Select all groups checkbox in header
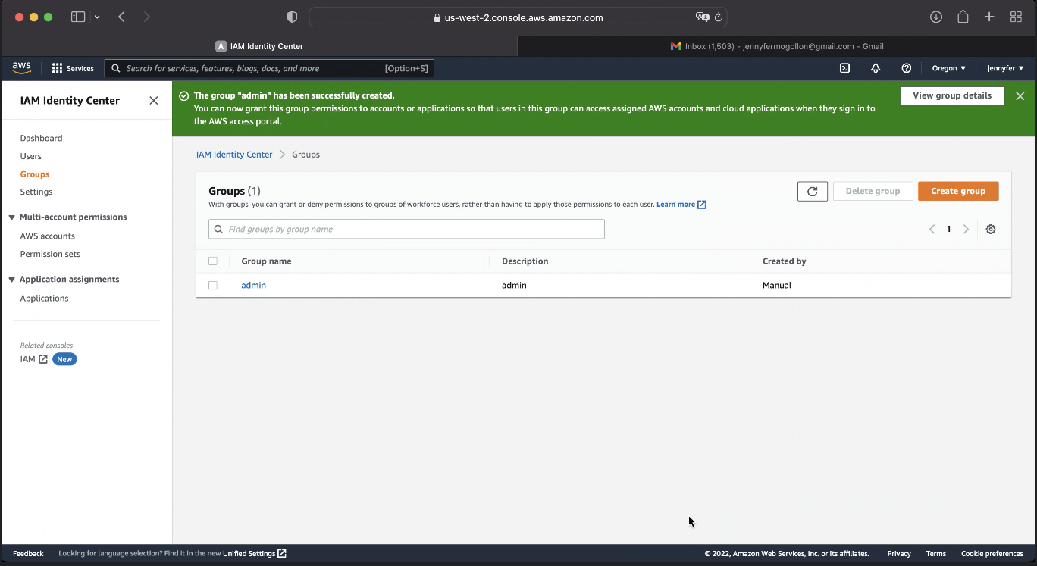Viewport: 1037px width, 566px height. click(213, 261)
